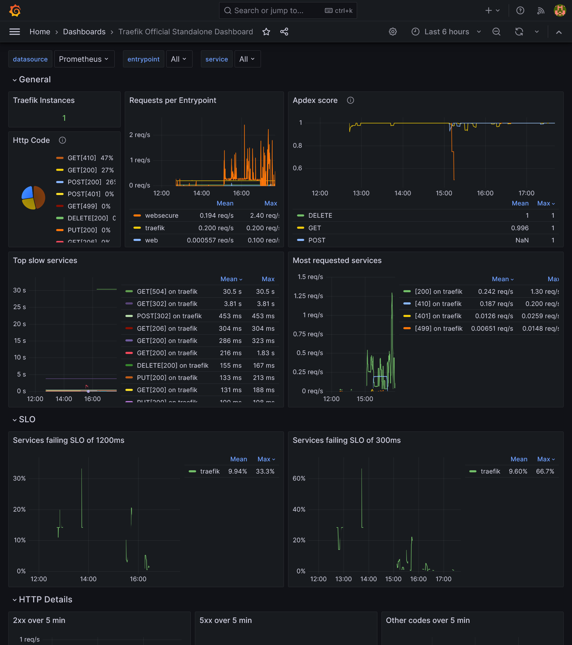The height and width of the screenshot is (645, 572).
Task: Toggle websecure series in Requests legend
Action: [162, 216]
